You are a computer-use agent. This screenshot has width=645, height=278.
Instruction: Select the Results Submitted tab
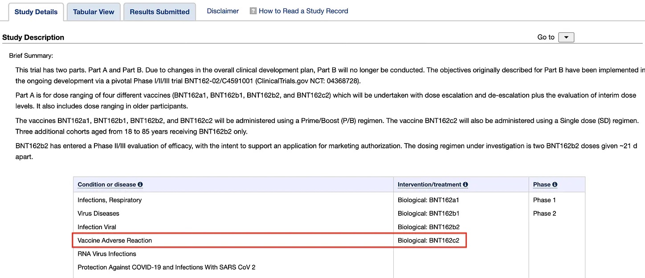click(159, 12)
